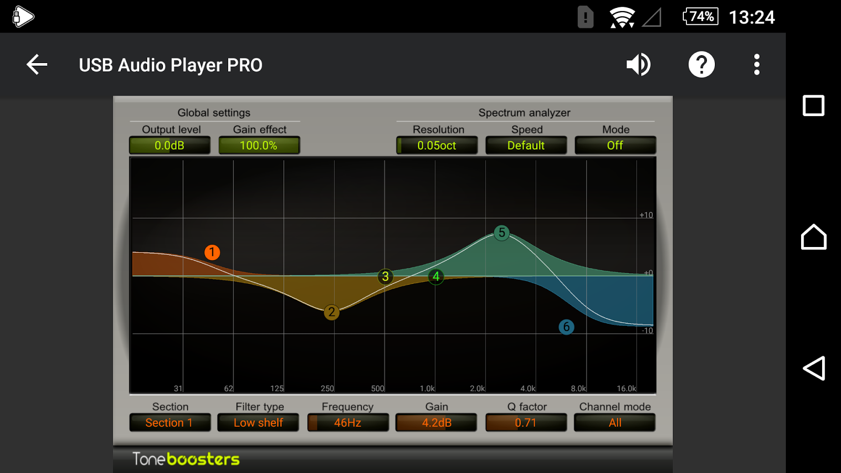Tap the back arrow in the app bar

37,65
